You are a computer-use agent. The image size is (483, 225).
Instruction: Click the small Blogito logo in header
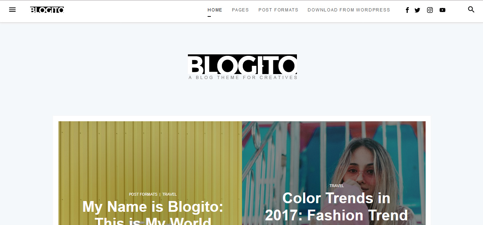[47, 10]
